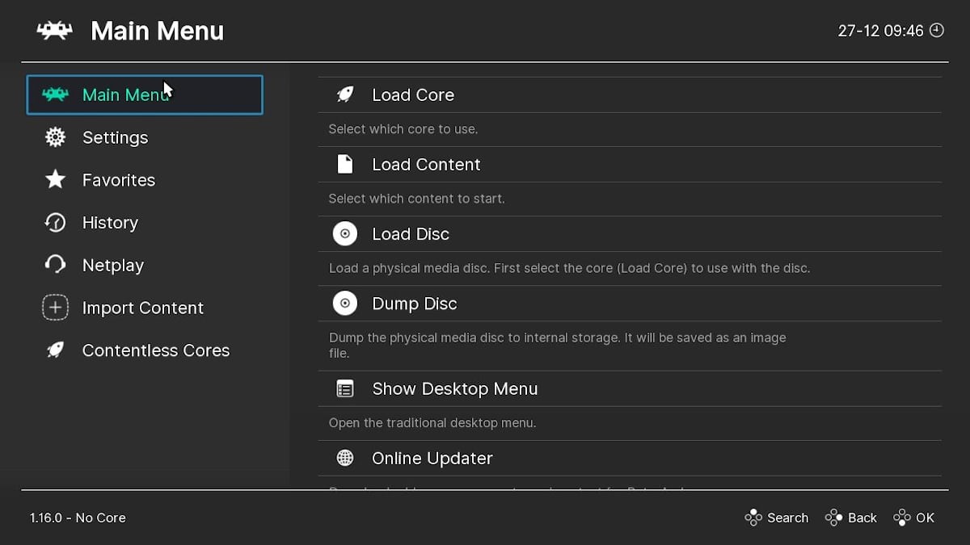The width and height of the screenshot is (970, 545).
Task: Click the Dump Disc disc icon
Action: click(345, 304)
